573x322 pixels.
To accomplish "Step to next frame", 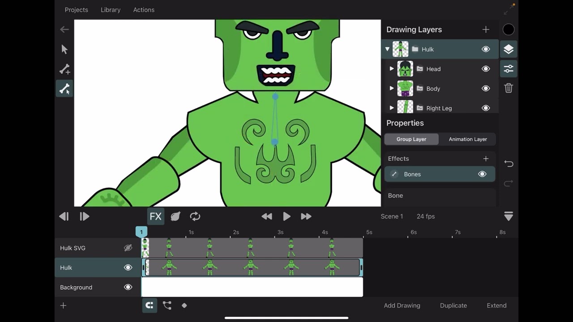I will (x=84, y=216).
